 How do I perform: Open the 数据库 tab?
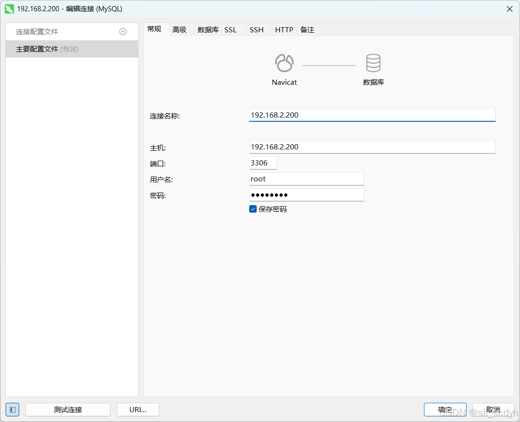208,30
